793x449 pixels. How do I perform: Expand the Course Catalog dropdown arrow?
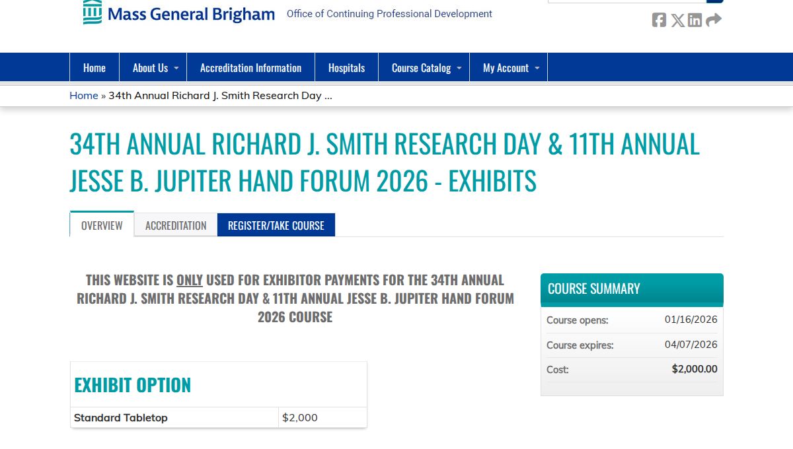tap(459, 68)
